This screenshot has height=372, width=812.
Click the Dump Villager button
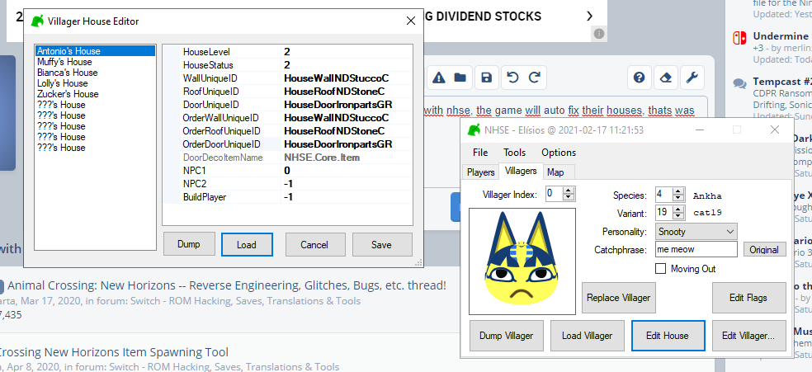[x=506, y=335]
